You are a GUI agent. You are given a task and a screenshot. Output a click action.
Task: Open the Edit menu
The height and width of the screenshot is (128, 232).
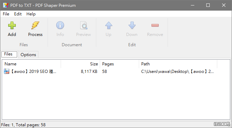18,14
